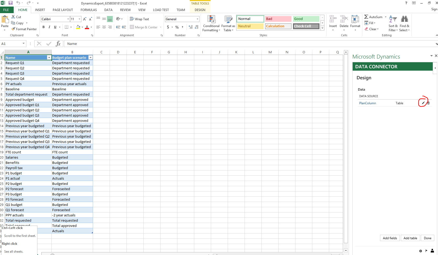Click Done in the Data Connector
Image resolution: width=438 pixels, height=255 pixels.
(x=427, y=238)
